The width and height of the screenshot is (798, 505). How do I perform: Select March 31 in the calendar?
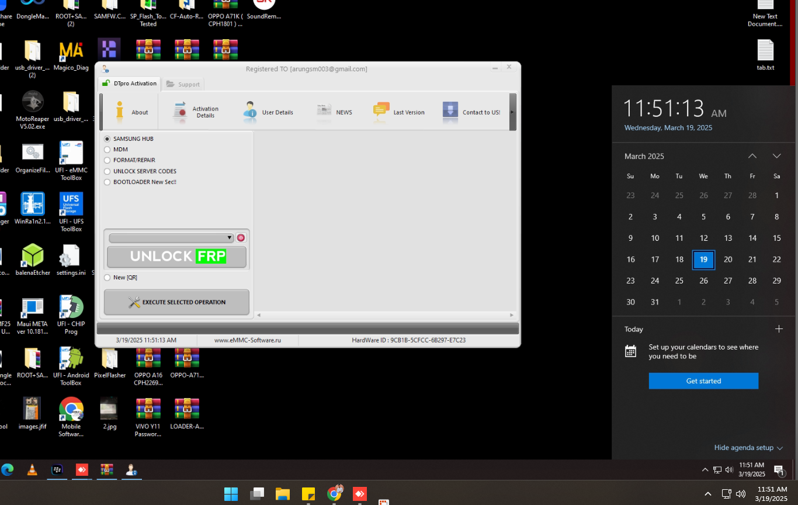click(655, 302)
